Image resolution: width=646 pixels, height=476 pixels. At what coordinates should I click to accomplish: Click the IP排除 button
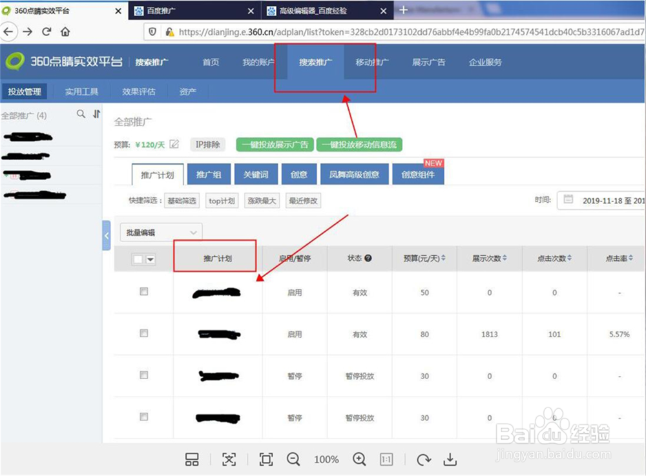(207, 144)
